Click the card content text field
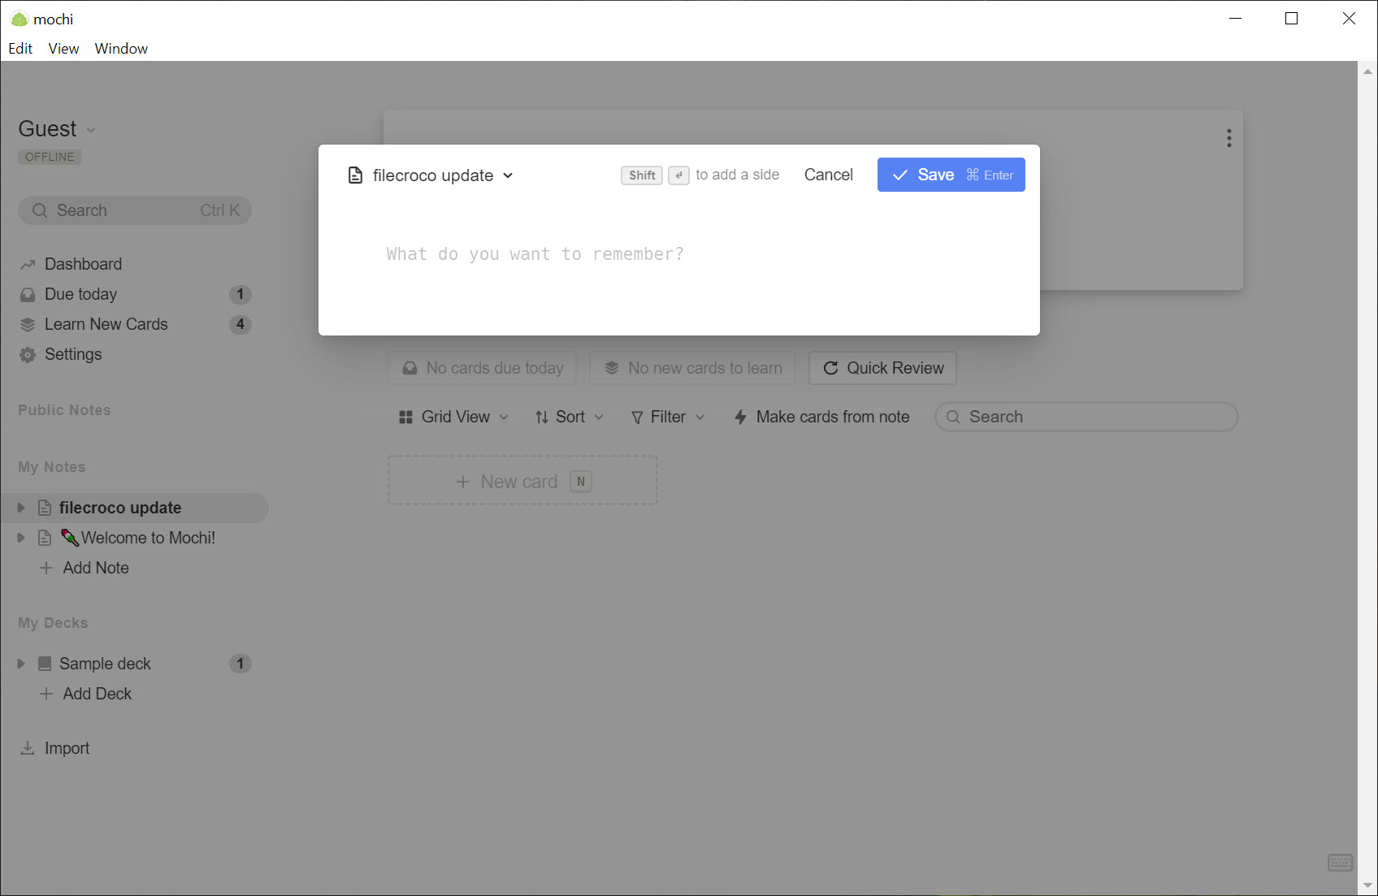This screenshot has width=1378, height=896. point(678,254)
